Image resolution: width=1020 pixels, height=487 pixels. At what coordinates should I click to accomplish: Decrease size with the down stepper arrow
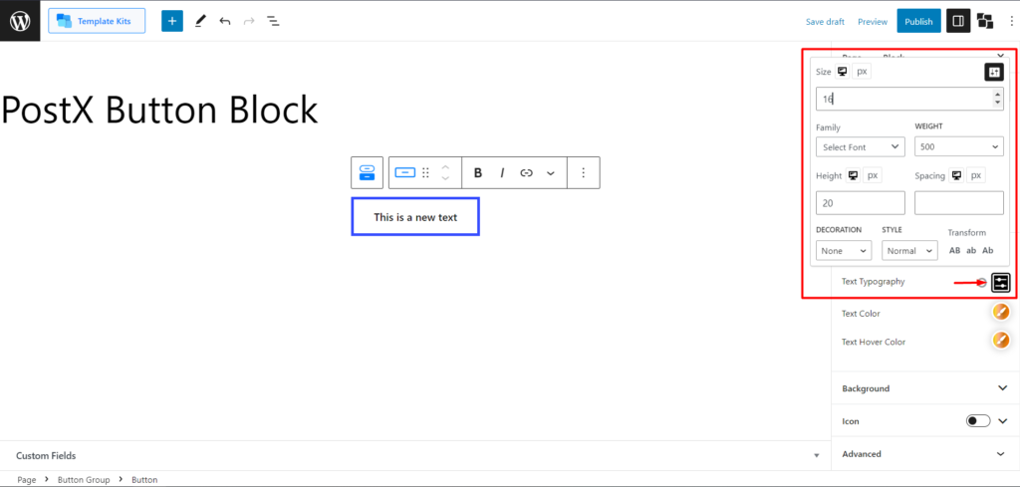[x=997, y=103]
